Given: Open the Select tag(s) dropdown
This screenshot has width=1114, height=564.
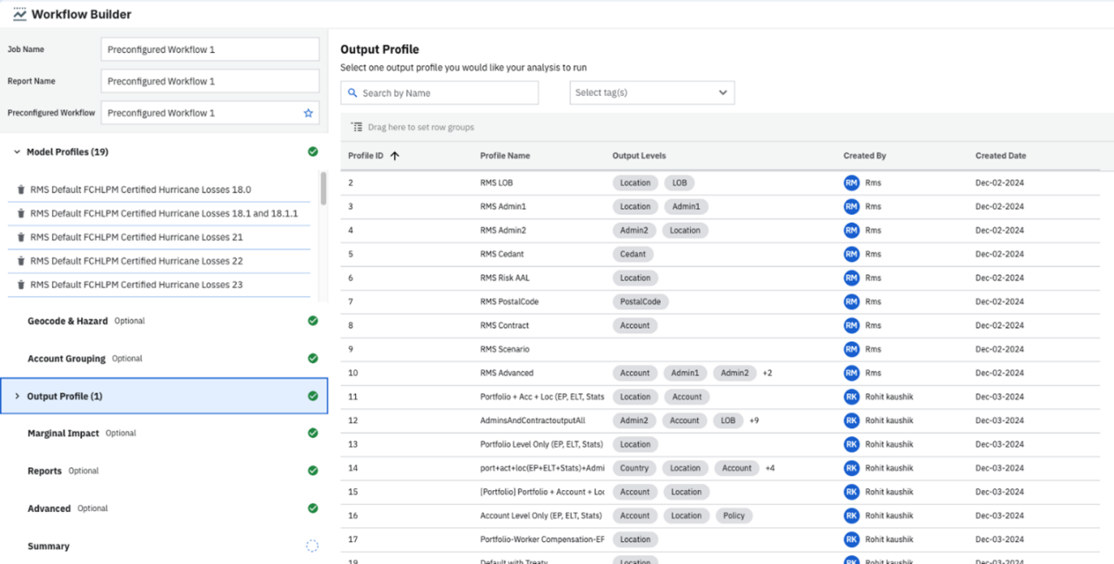Looking at the screenshot, I should 652,92.
